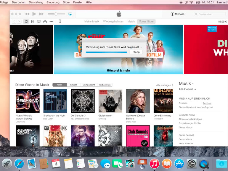The image size is (228, 171).
Task: Skip forward with the fast-forward button
Action: pyautogui.click(x=41, y=14)
